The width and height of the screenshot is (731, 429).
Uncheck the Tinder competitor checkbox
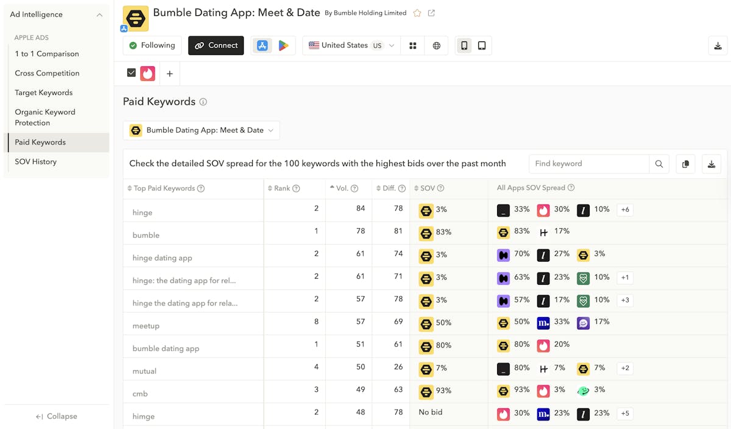point(131,73)
